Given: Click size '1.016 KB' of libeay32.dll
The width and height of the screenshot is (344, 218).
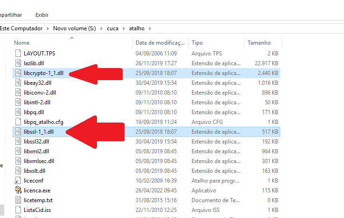Looking at the screenshot, I should (268, 83).
